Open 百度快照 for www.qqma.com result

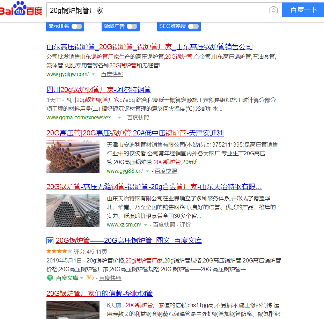pos(138,118)
